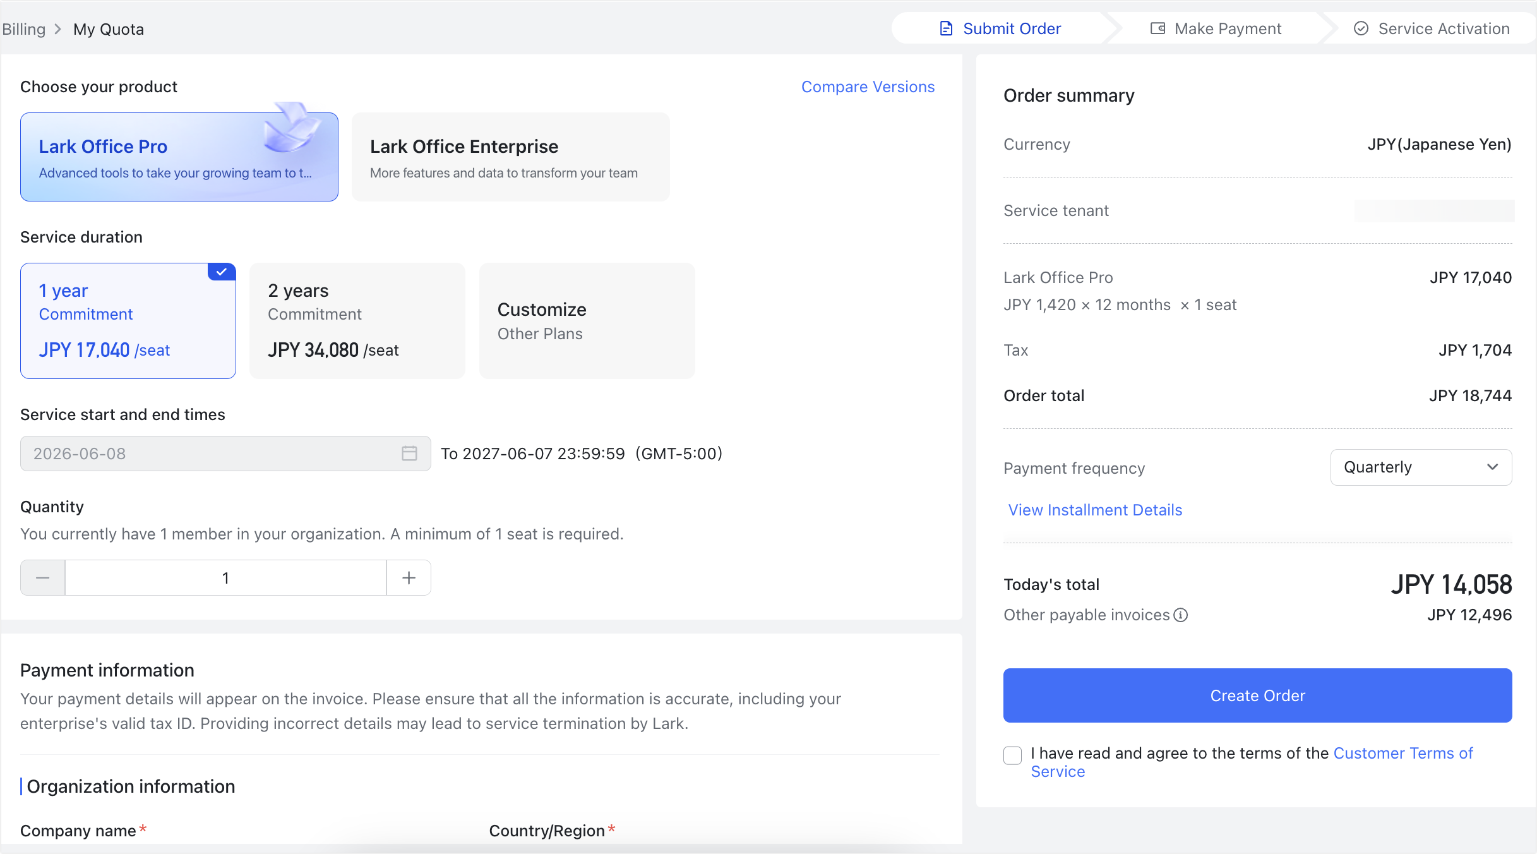Select the Customize Other Plans option
The image size is (1537, 854).
click(x=586, y=320)
